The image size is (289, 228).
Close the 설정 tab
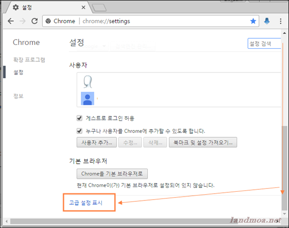83,7
